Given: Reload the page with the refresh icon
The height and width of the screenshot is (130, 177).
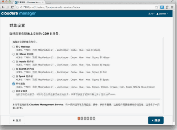Looking at the screenshot, I should pyautogui.click(x=12, y=7).
